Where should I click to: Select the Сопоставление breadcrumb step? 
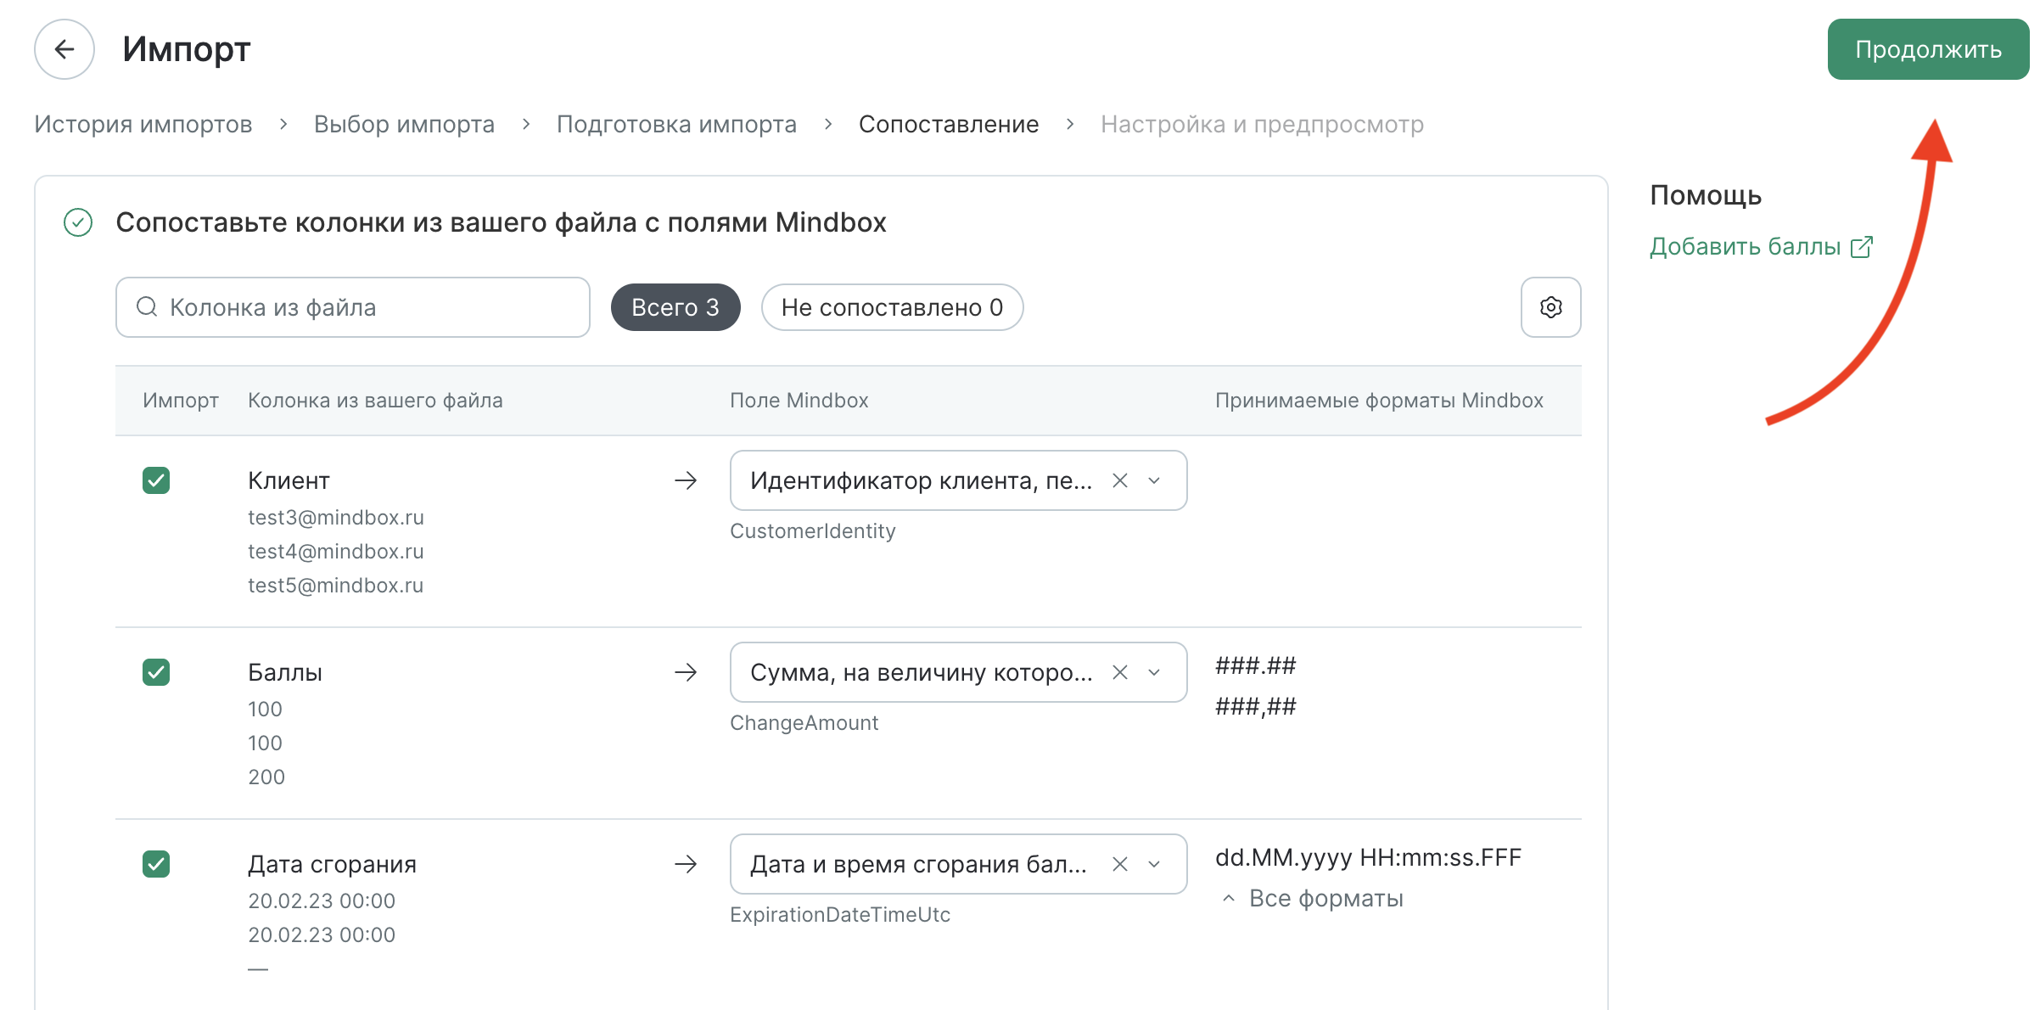949,124
